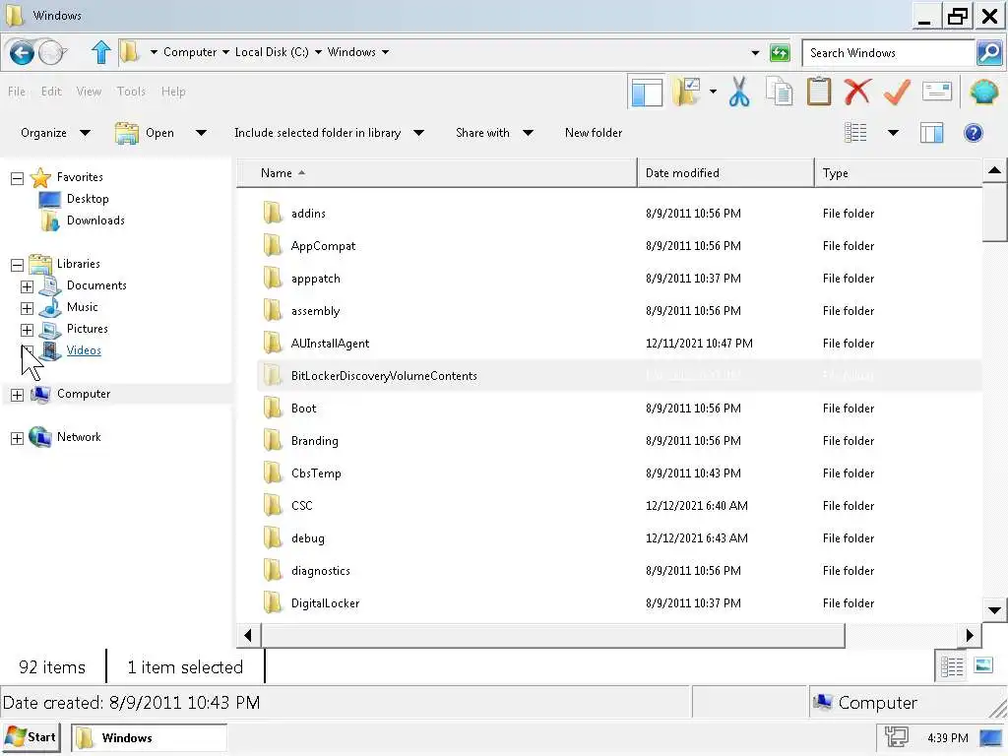This screenshot has width=1008, height=756.
Task: Open the dropdown arrow next to Open
Action: pyautogui.click(x=201, y=133)
